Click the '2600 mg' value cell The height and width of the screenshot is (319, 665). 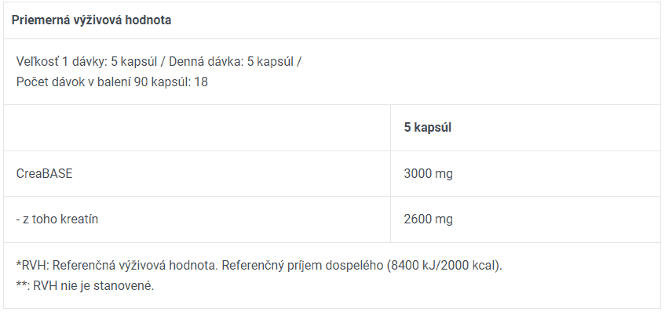tap(428, 219)
